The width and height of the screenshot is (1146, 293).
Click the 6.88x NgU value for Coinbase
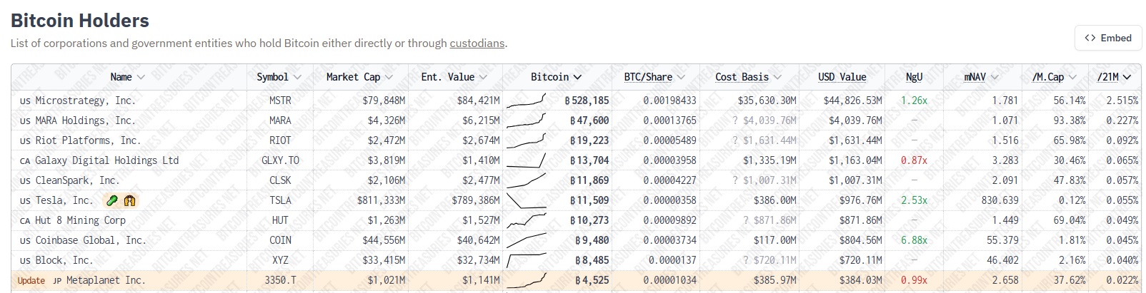914,240
